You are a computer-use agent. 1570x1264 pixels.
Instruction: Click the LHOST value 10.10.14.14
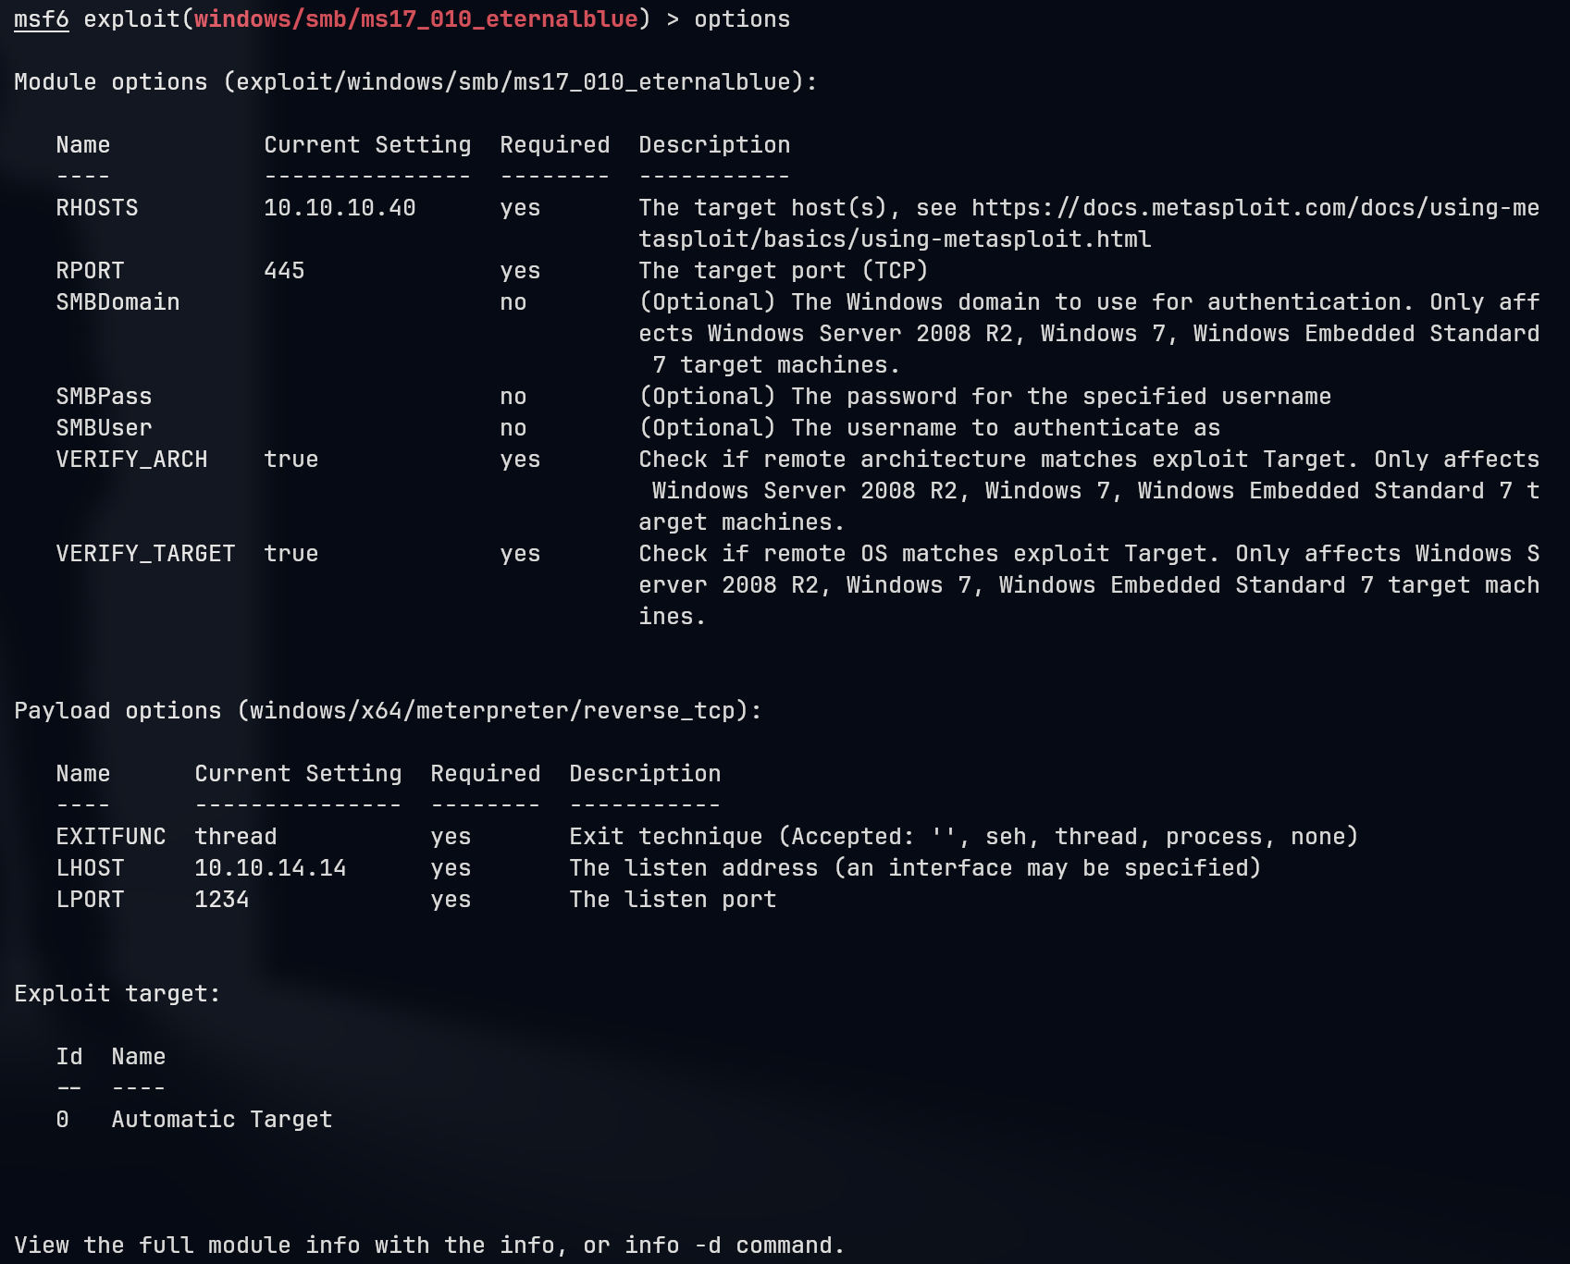(x=270, y=868)
